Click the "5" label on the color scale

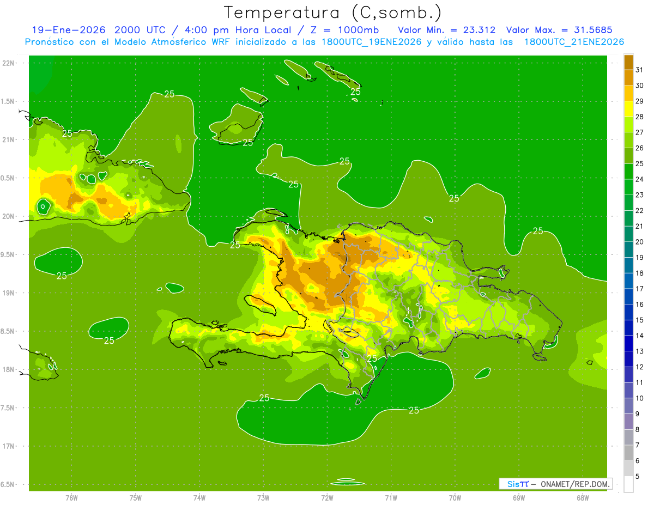(638, 476)
